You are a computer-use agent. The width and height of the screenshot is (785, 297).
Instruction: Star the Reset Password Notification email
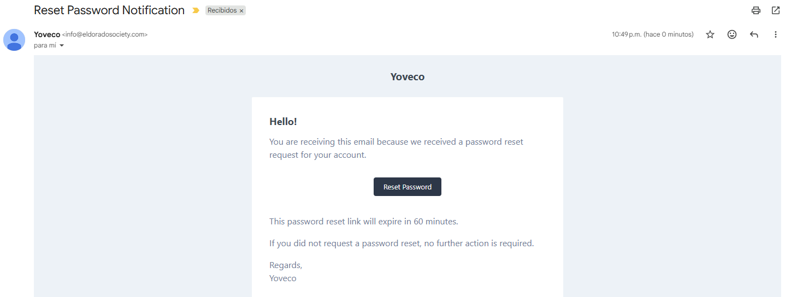point(710,34)
